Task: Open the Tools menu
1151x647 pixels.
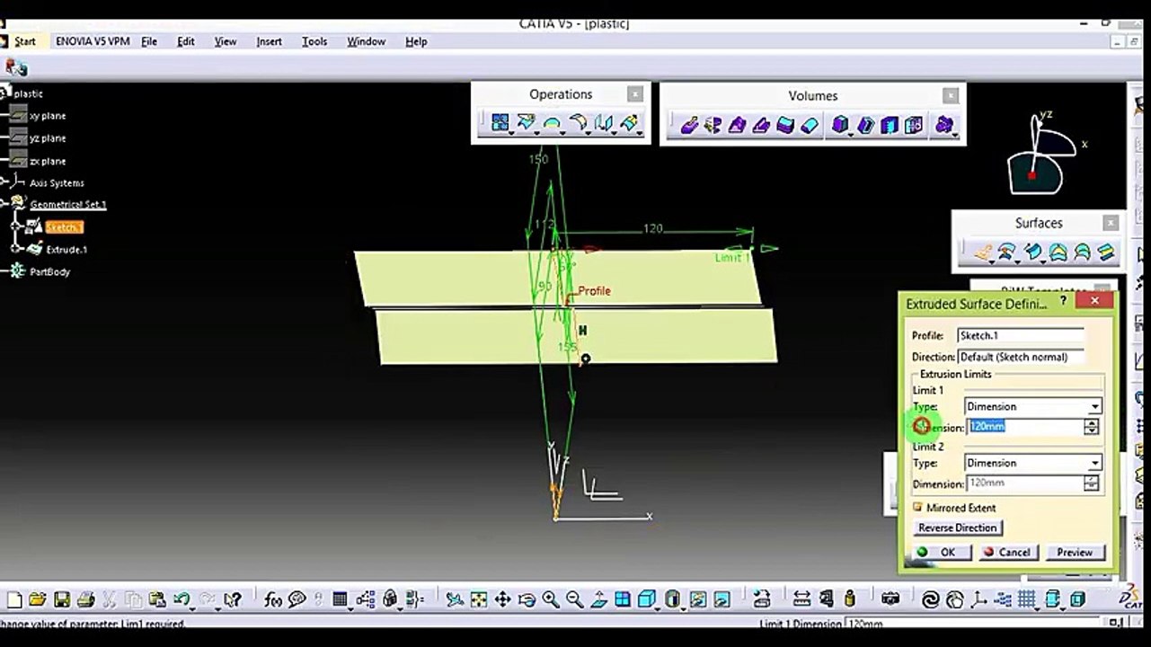Action: (x=314, y=41)
